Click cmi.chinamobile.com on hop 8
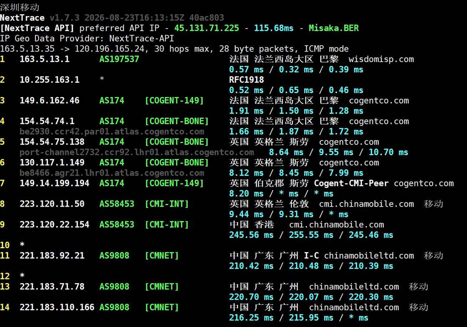 [x=366, y=204]
